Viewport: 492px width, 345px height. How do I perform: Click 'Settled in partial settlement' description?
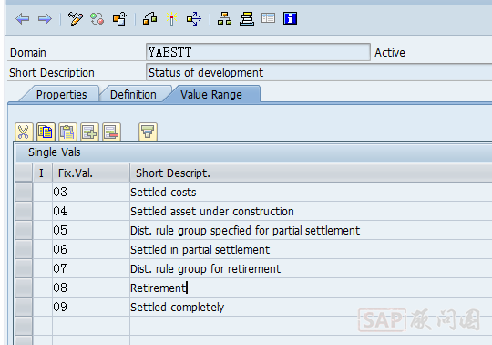tap(200, 250)
